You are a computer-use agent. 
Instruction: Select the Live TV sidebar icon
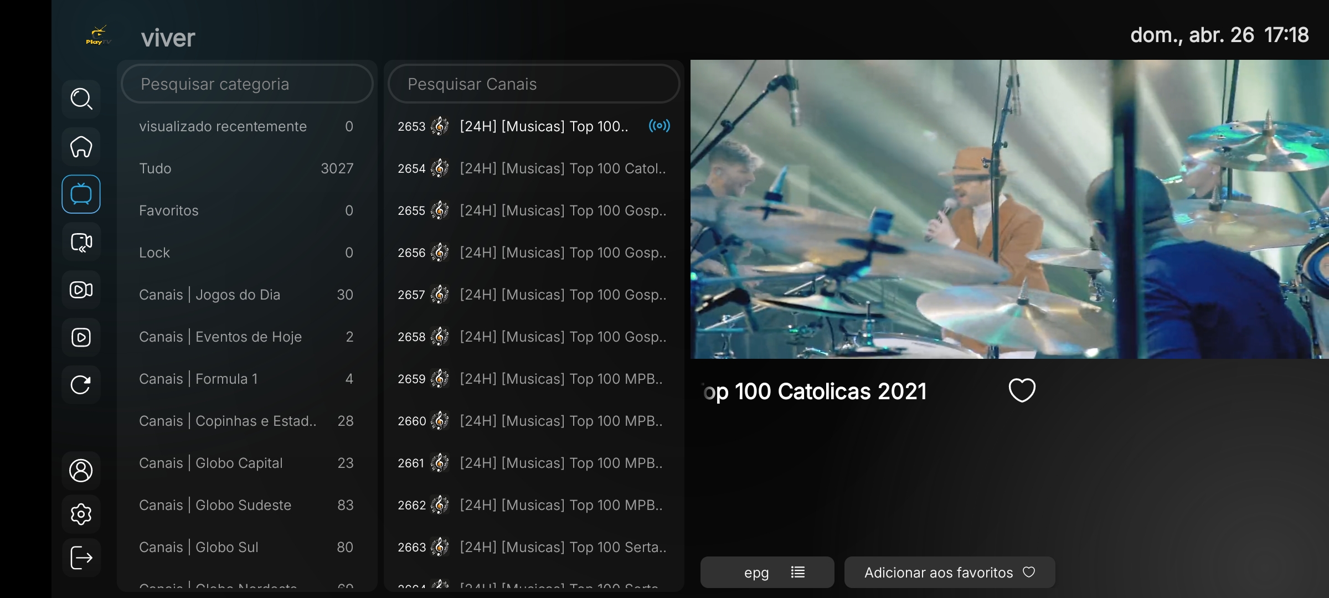(81, 194)
